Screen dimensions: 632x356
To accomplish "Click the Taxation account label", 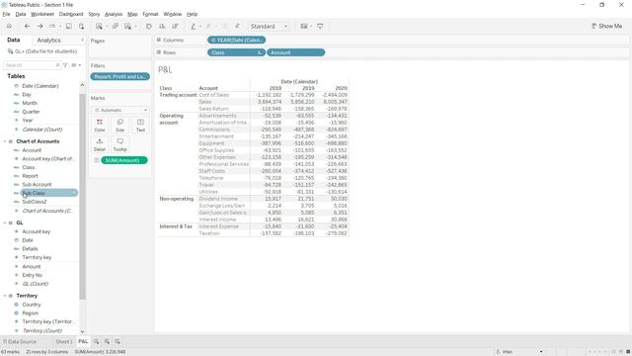I will (x=209, y=233).
